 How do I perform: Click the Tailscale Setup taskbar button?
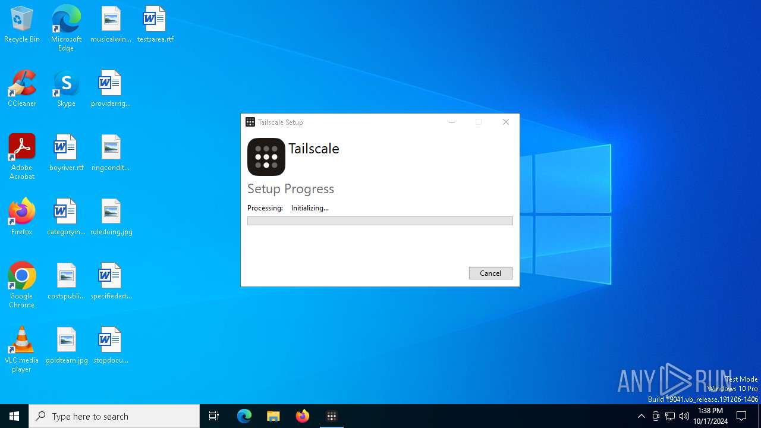point(332,416)
